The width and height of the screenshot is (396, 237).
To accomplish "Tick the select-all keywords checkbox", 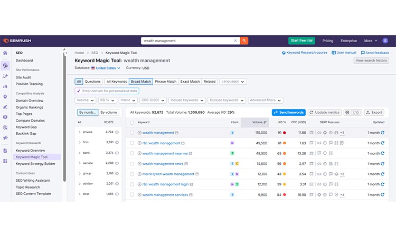I will [x=132, y=122].
